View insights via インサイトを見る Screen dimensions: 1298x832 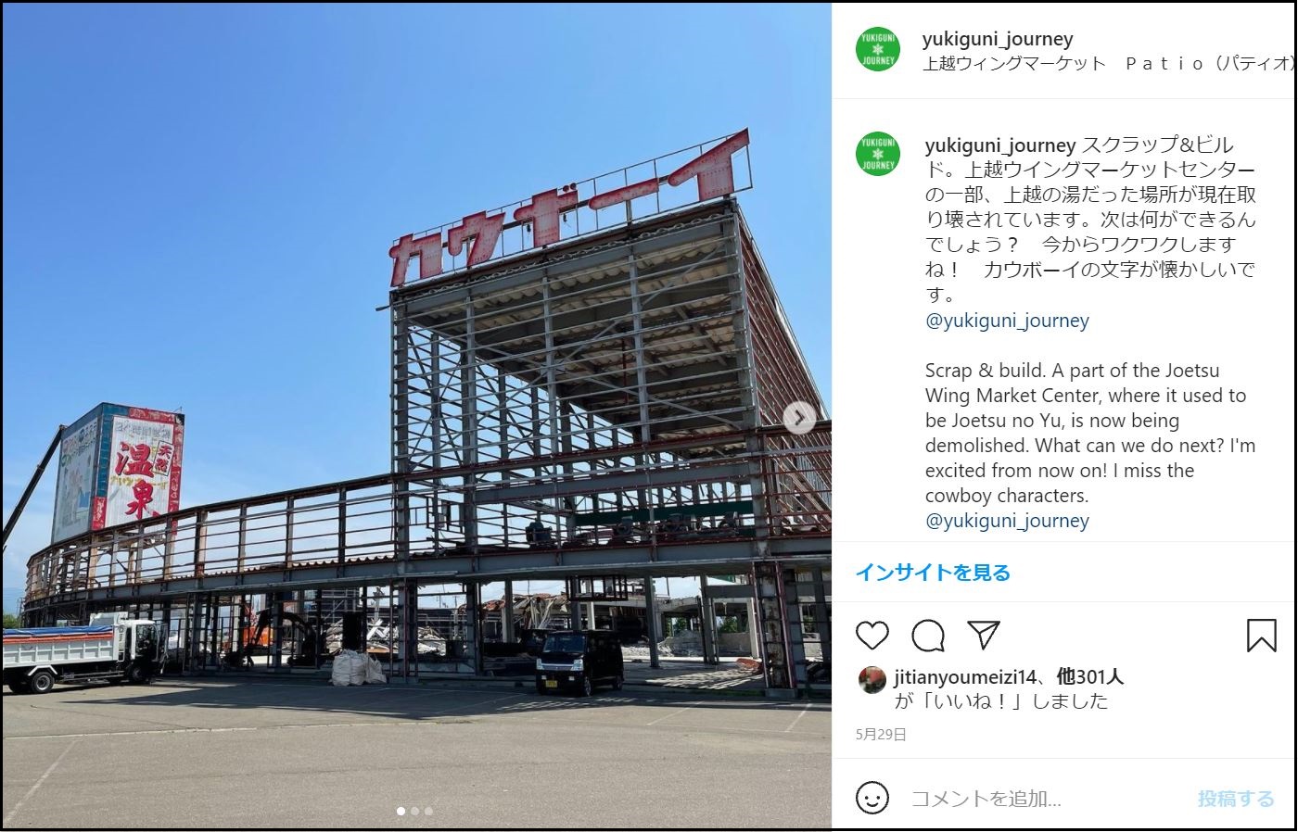pos(933,573)
